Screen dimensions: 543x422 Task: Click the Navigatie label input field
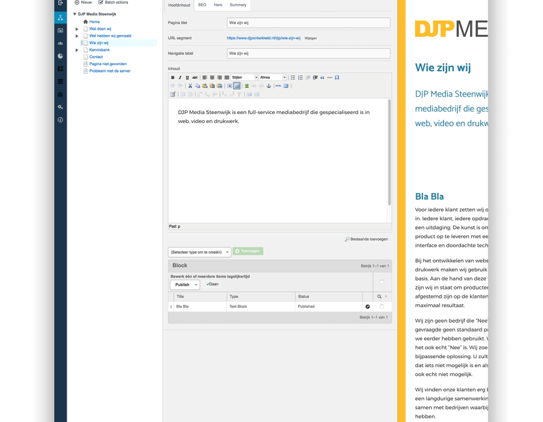coord(308,53)
